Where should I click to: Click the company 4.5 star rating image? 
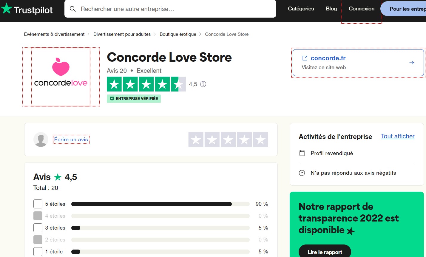point(146,84)
